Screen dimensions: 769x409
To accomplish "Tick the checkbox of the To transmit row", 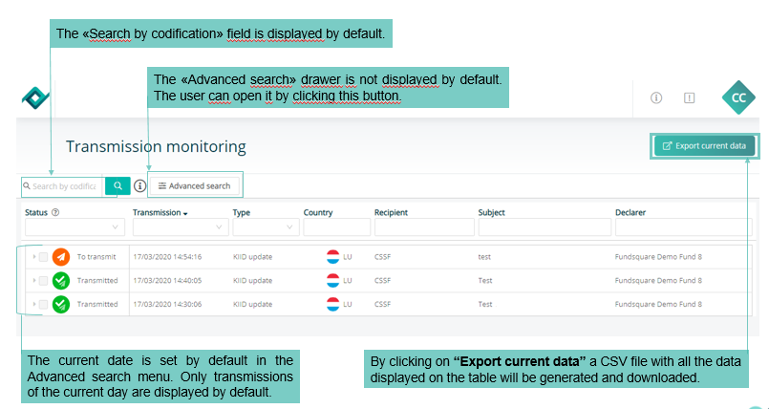I will point(43,257).
